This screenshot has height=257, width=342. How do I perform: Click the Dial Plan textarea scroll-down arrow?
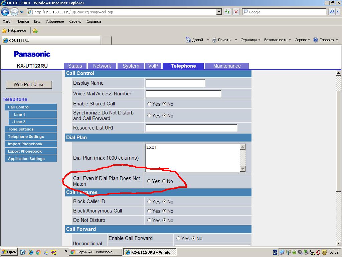click(243, 169)
